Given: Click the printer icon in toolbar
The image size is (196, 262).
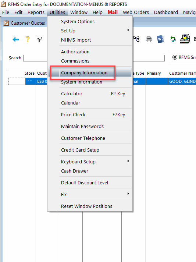Looking at the screenshot, I should (x=149, y=39).
